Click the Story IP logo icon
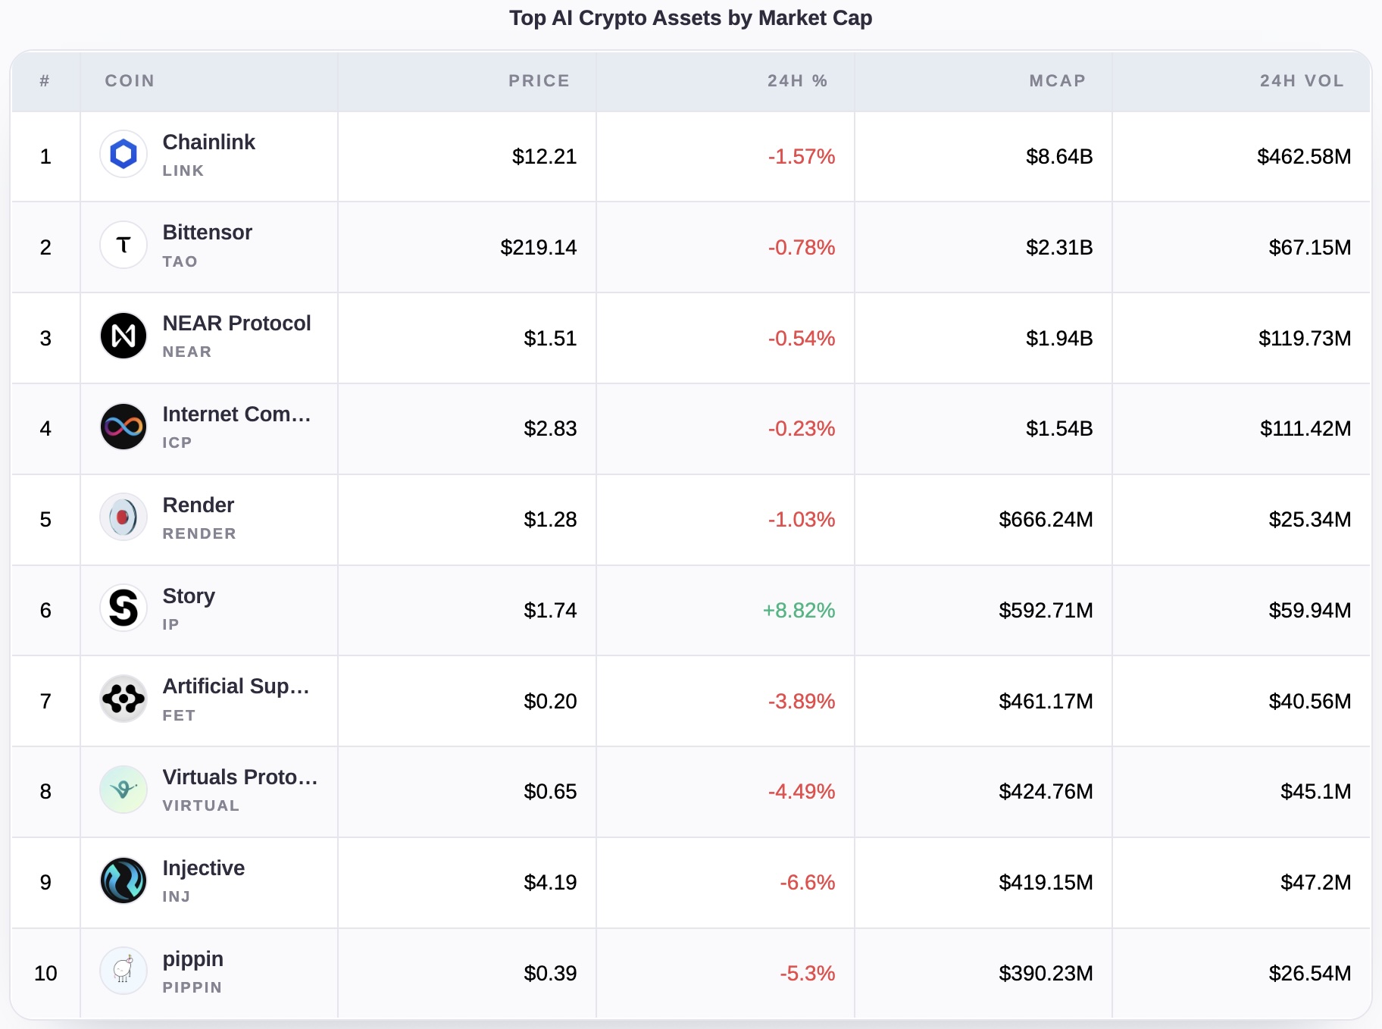The height and width of the screenshot is (1029, 1382). click(x=124, y=608)
